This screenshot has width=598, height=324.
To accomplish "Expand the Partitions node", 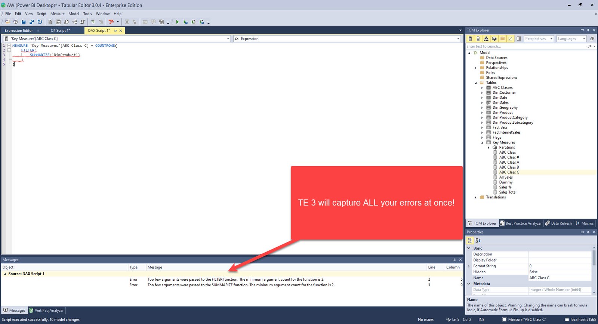I will pyautogui.click(x=488, y=147).
